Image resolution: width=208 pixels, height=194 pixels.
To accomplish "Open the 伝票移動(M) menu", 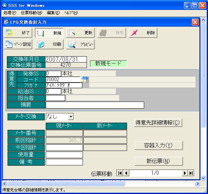I will click(31, 13).
